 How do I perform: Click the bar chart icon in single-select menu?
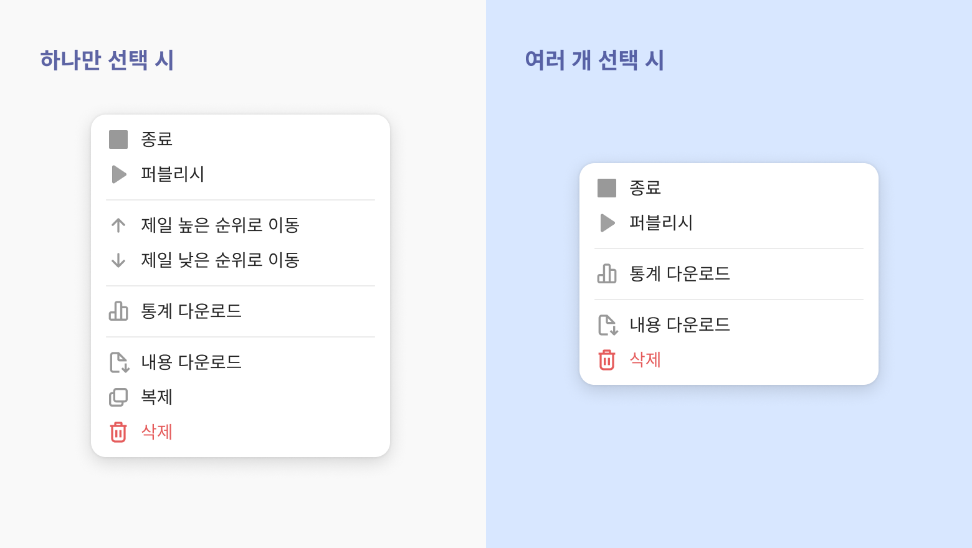tap(118, 311)
